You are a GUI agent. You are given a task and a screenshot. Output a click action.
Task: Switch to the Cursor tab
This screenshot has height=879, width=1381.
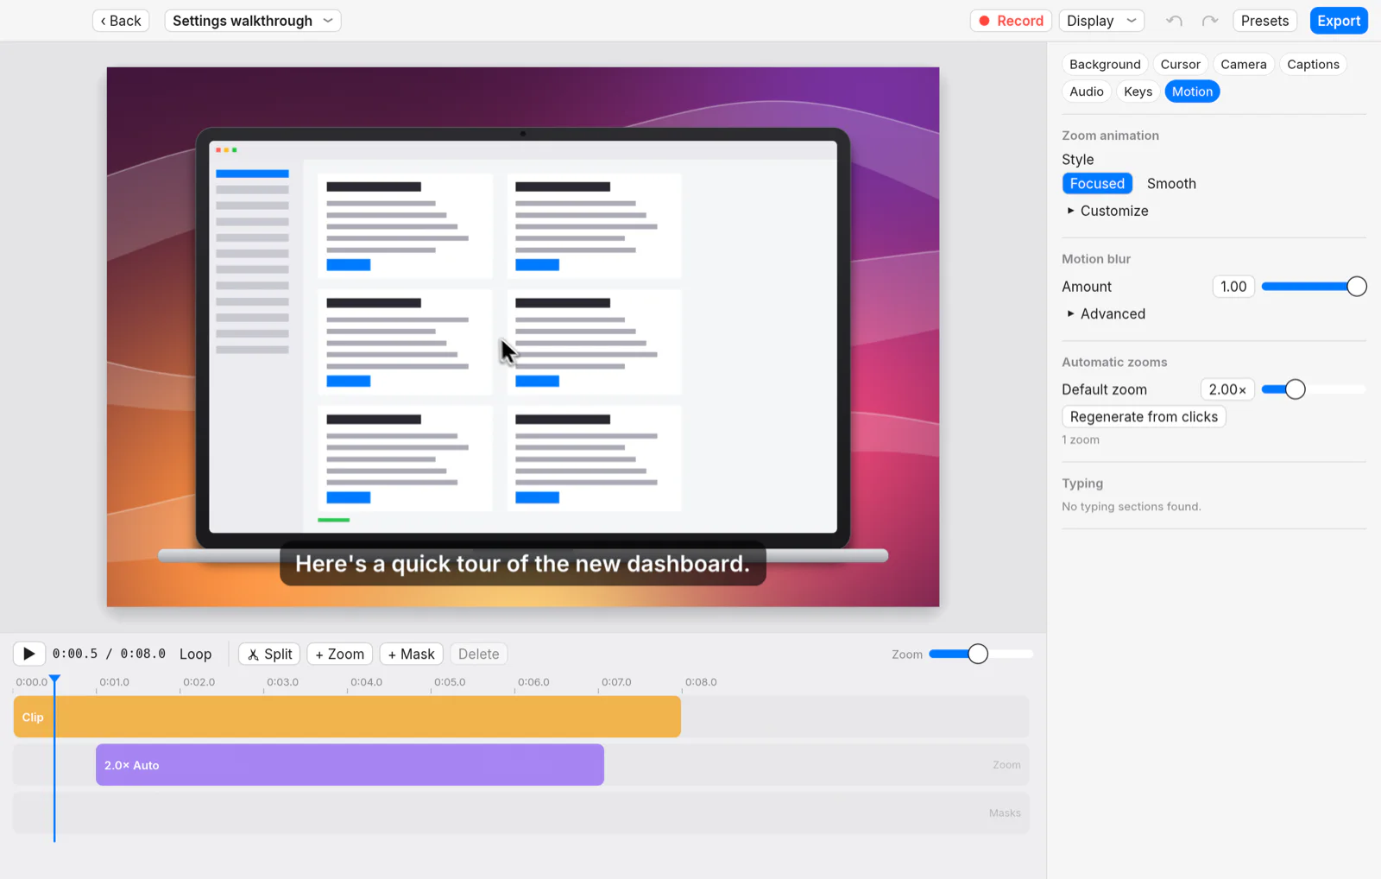[x=1180, y=64]
